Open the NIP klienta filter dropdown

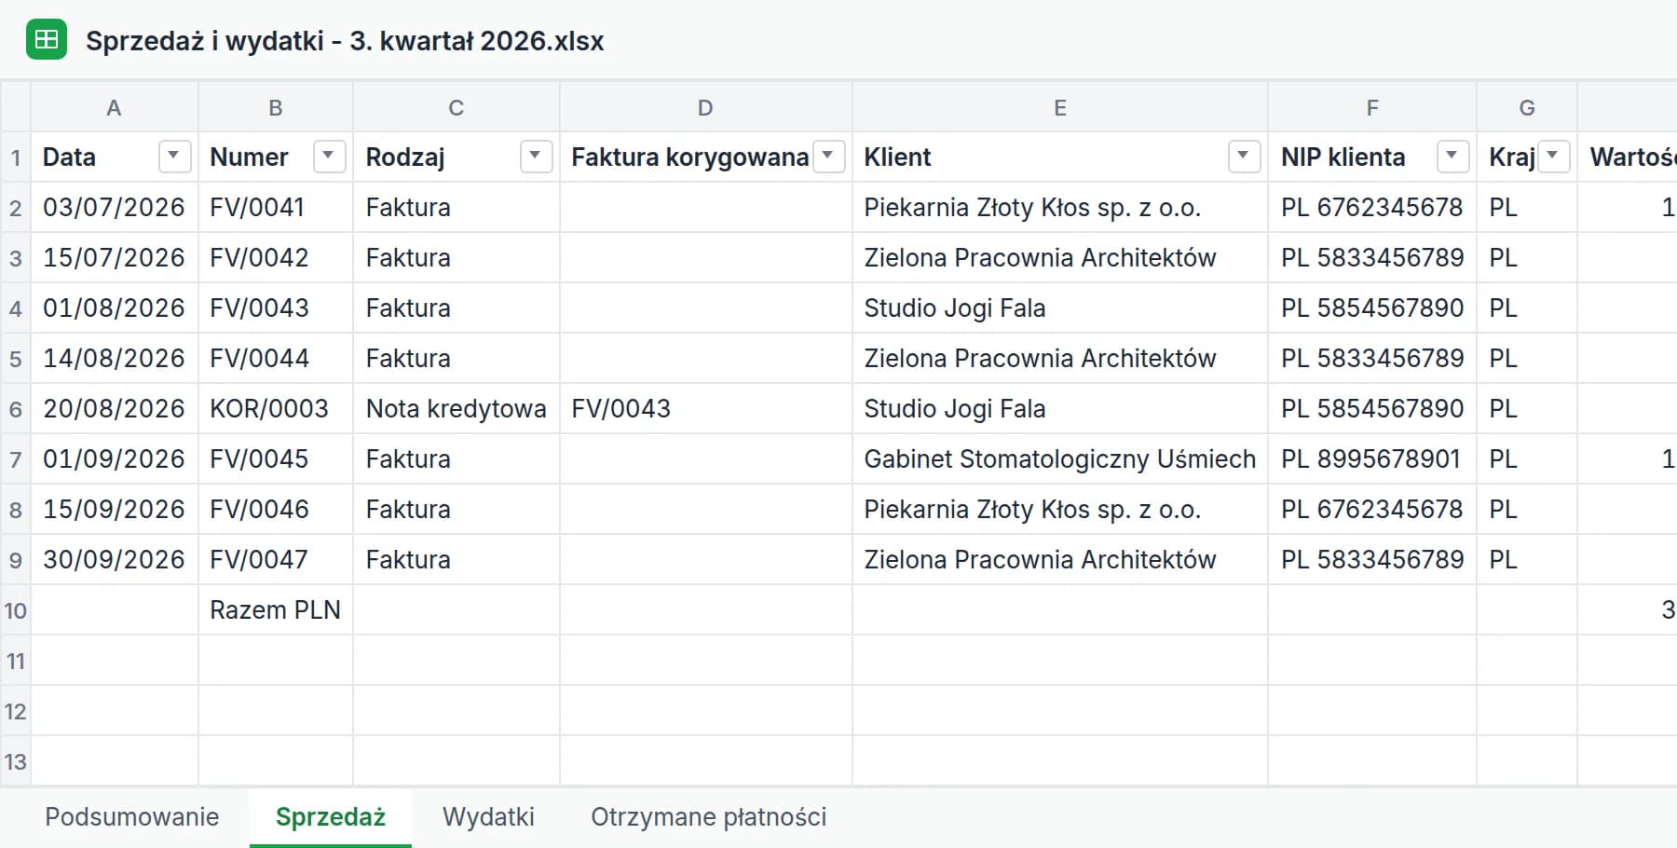coord(1452,157)
